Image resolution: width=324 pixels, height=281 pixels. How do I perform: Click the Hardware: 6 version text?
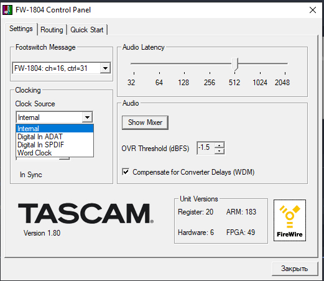(x=196, y=233)
